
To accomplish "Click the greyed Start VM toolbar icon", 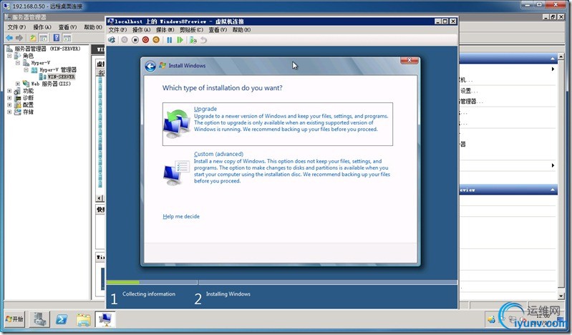I will click(125, 40).
